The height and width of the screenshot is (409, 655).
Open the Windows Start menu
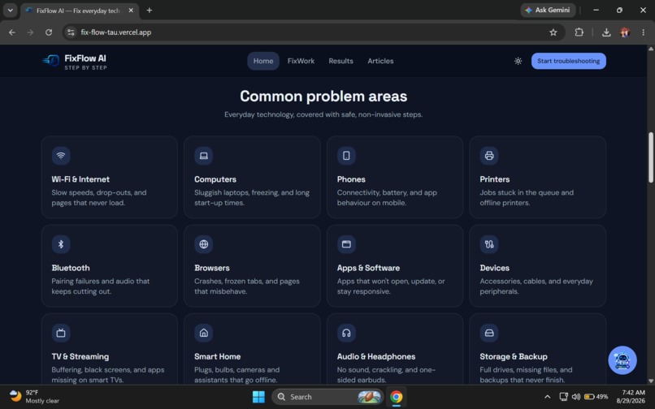click(x=258, y=397)
